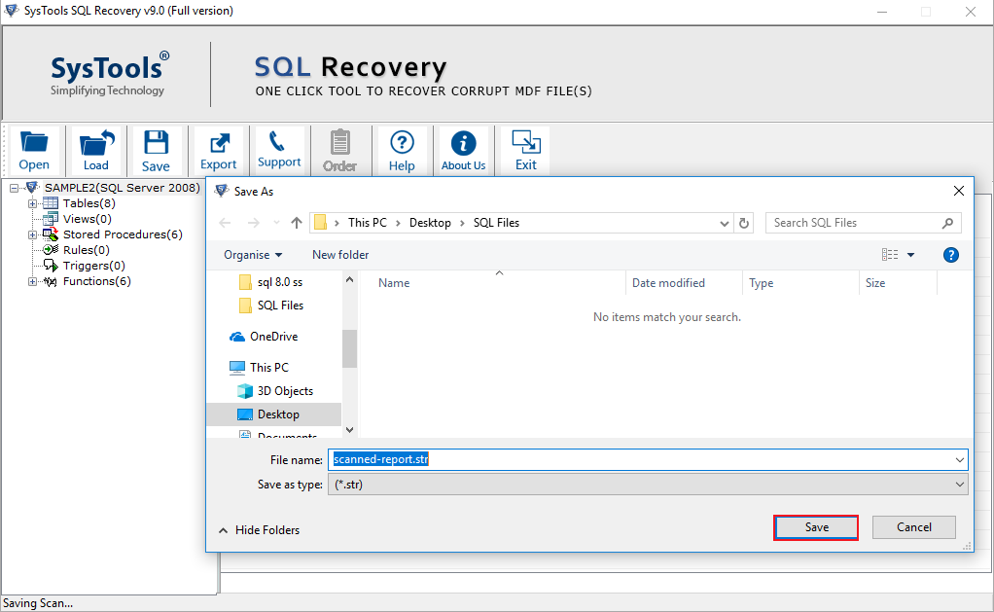Viewport: 994px width, 612px height.
Task: Select Triggers(0) in the tree
Action: (x=93, y=266)
